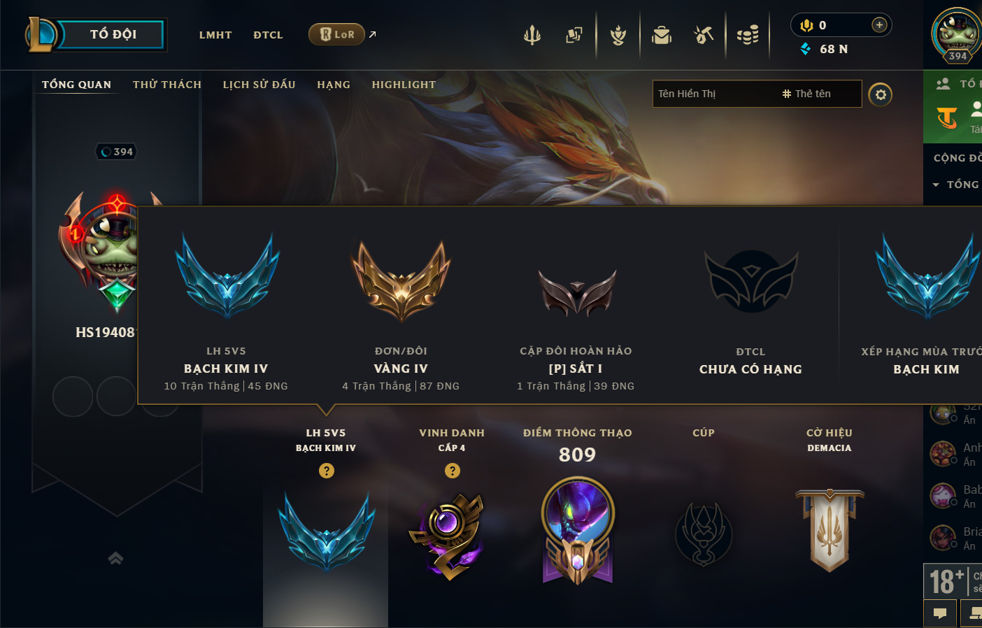This screenshot has height=628, width=982.
Task: Select the Demacia banner crest
Action: pyautogui.click(x=830, y=530)
